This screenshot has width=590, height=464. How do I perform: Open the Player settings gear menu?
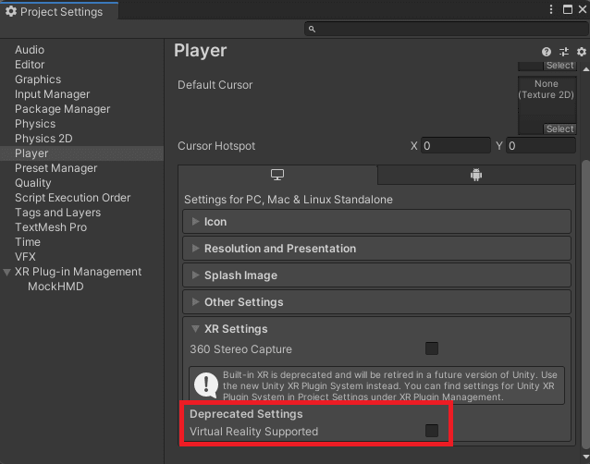[x=582, y=52]
